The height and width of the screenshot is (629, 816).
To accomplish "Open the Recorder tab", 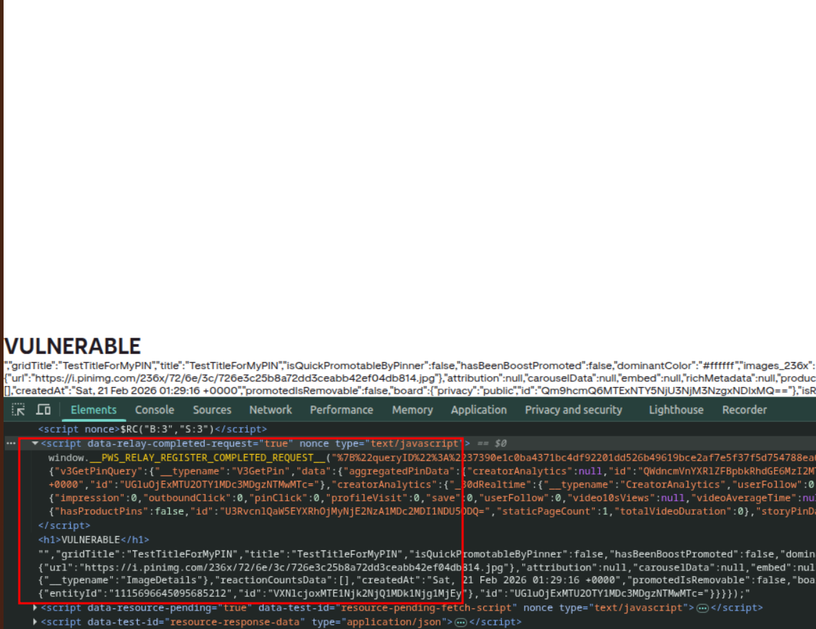I will click(744, 410).
